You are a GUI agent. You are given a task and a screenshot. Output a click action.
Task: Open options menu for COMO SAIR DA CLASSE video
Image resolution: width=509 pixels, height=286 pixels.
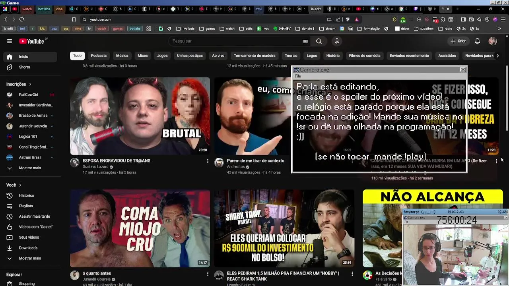(x=496, y=161)
